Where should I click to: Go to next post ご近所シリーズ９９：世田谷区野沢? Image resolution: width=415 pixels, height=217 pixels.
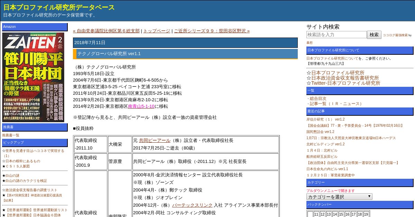212,31
